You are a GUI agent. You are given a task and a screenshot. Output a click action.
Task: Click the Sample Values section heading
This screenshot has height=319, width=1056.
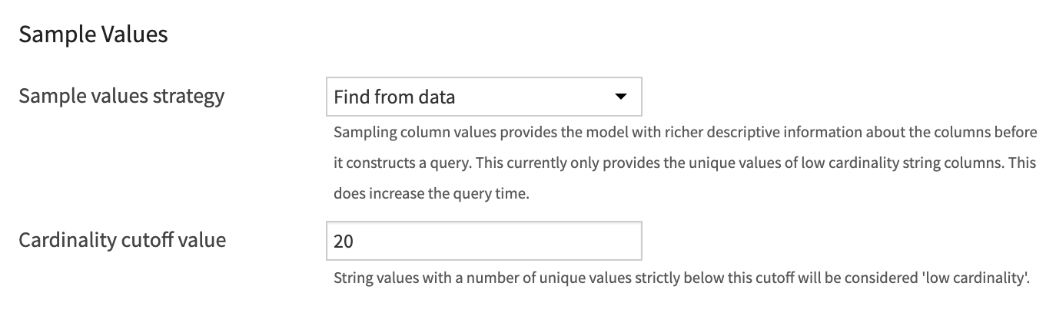pos(93,35)
